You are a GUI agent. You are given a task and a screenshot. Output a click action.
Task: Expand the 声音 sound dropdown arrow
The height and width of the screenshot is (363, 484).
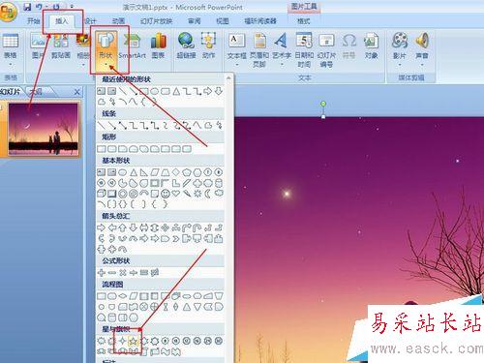pos(422,64)
